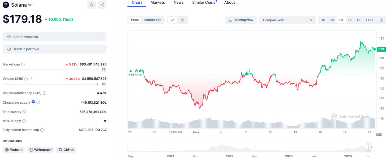Click the 16.00% (1mo) change label
Viewport: 386px width, 158px height.
coord(59,19)
